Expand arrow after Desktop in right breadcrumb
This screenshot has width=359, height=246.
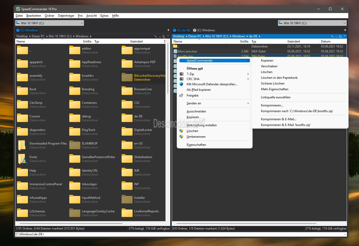pos(187,36)
